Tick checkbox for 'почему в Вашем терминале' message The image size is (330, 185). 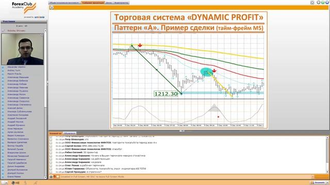coord(51,156)
